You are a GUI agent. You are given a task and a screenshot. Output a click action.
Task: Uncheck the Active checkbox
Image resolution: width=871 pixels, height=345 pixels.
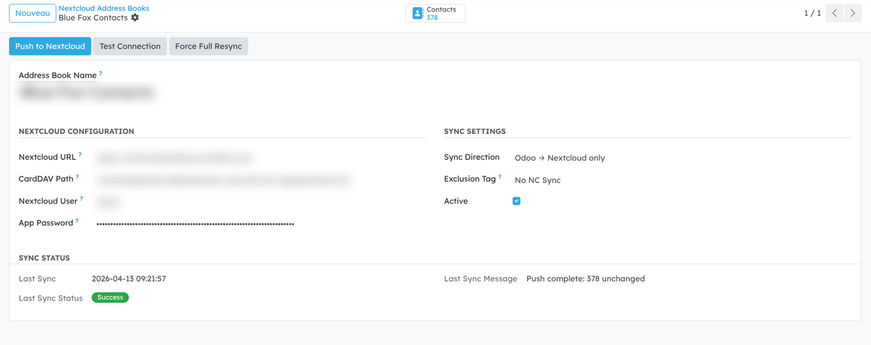pos(516,201)
